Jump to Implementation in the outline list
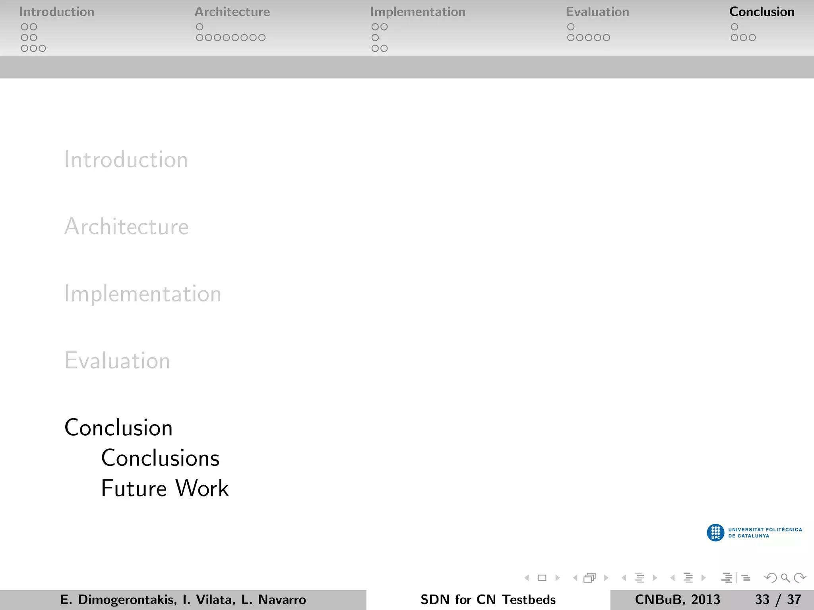 [x=143, y=294]
